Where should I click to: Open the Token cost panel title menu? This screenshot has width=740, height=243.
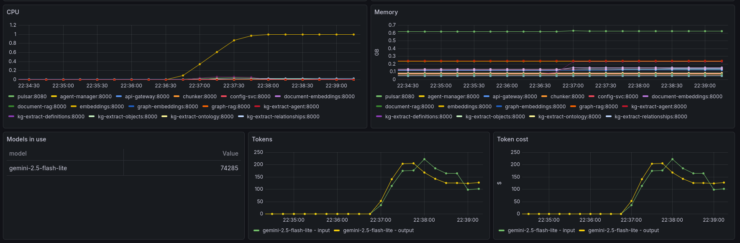tap(512, 139)
